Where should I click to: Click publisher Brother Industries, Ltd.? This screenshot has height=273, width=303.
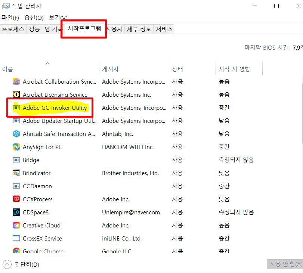click(130, 173)
